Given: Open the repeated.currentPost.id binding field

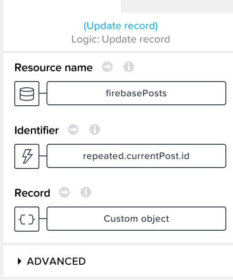Looking at the screenshot, I should point(136,156).
